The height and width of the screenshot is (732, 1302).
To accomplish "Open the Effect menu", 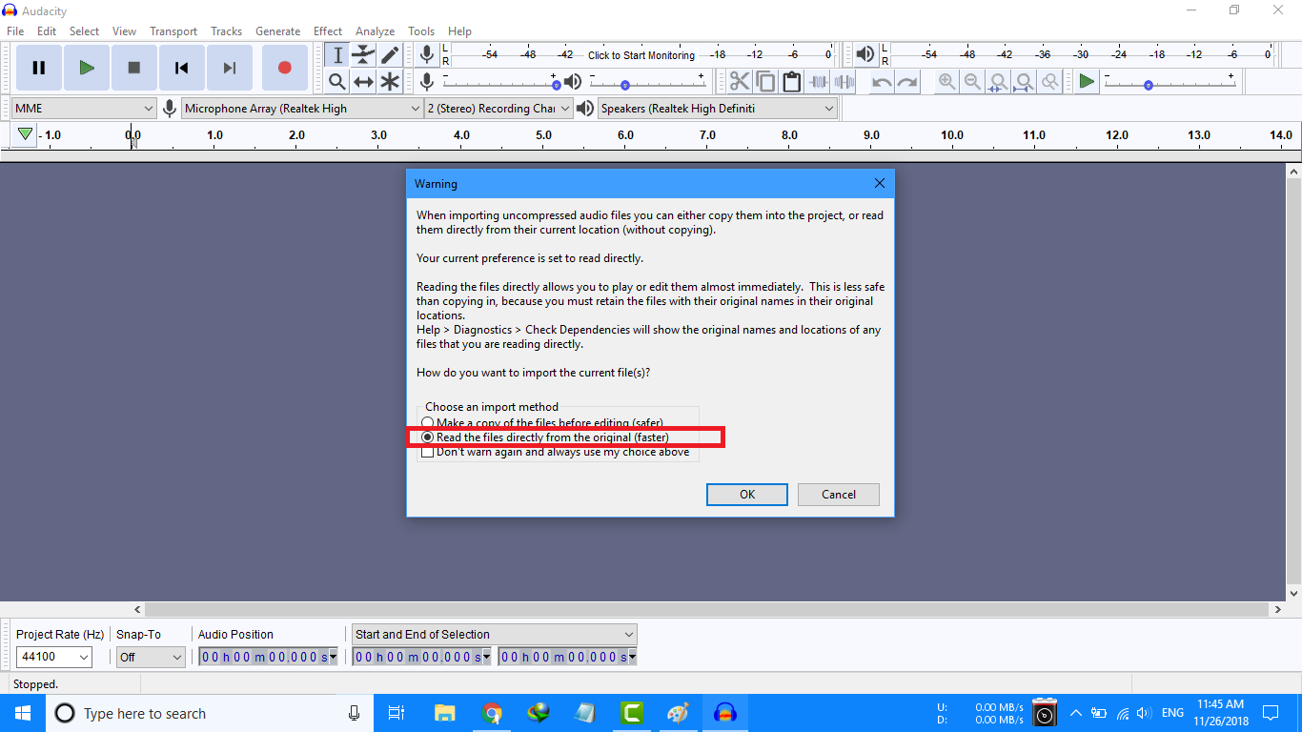I will (x=328, y=31).
